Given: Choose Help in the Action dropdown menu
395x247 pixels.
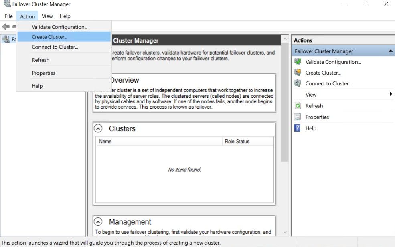Looking at the screenshot, I should (x=64, y=86).
